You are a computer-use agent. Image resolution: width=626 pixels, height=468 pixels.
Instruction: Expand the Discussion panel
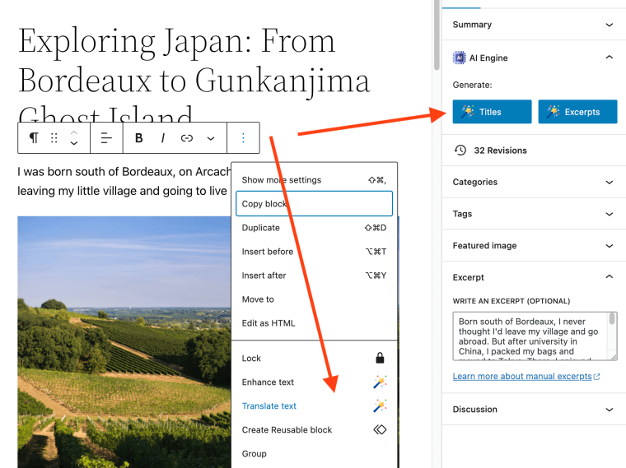point(534,409)
